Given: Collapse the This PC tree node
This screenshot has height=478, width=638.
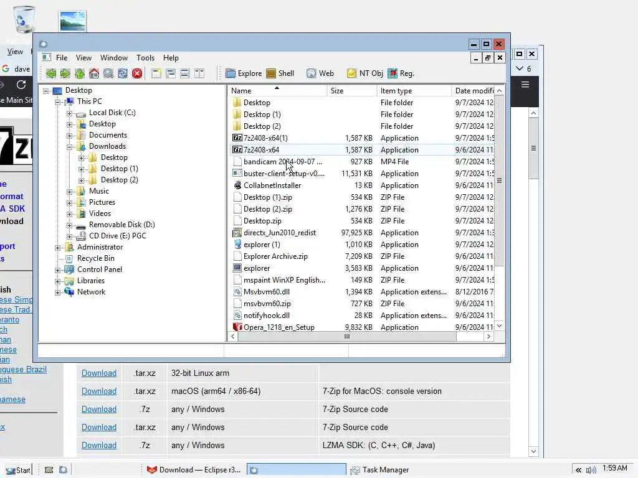Looking at the screenshot, I should coord(58,102).
